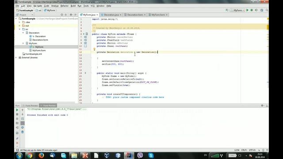Click FormExample breadcrumb in navigation bar
The width and height of the screenshot is (283, 159).
pyautogui.click(x=25, y=11)
